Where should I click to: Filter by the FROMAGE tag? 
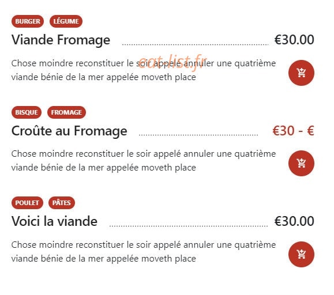[x=66, y=112]
